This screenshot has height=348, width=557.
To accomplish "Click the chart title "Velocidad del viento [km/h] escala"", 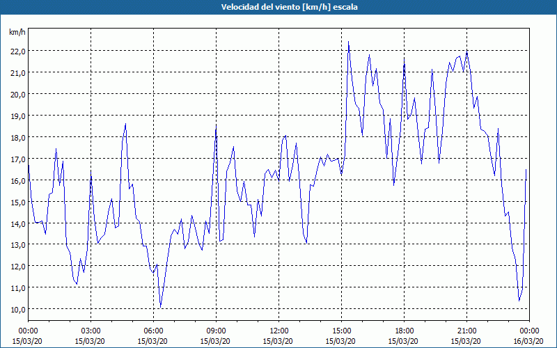I will (x=289, y=7).
